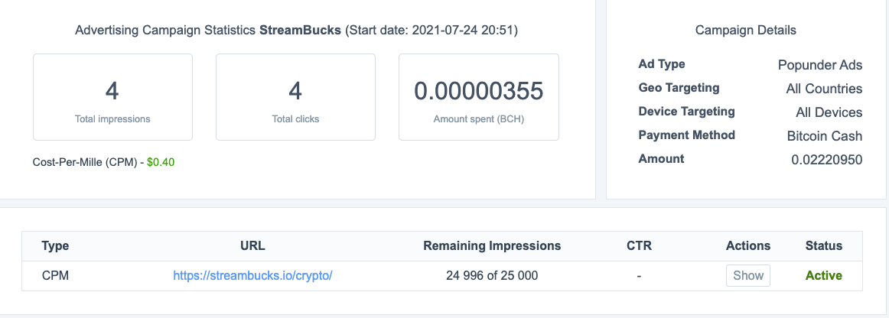Click the 0.00000355 spent figure
Screen dimensions: 889x318
(478, 91)
